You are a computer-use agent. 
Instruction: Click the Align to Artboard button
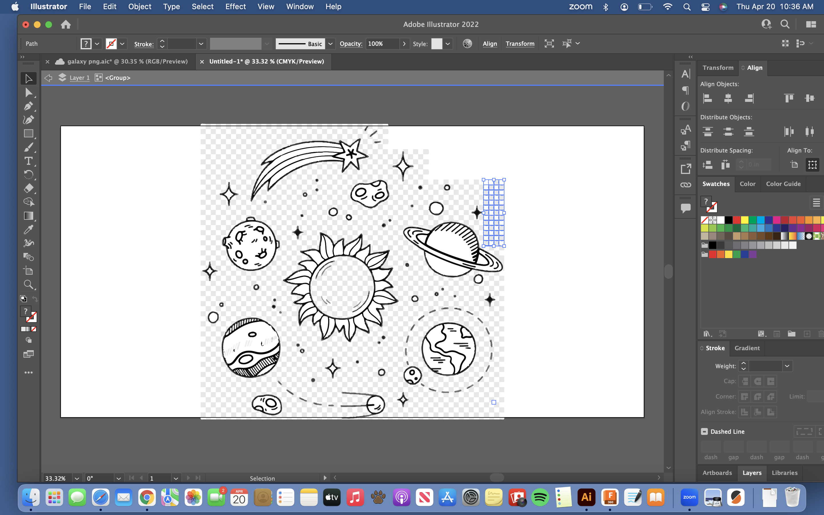pos(813,164)
